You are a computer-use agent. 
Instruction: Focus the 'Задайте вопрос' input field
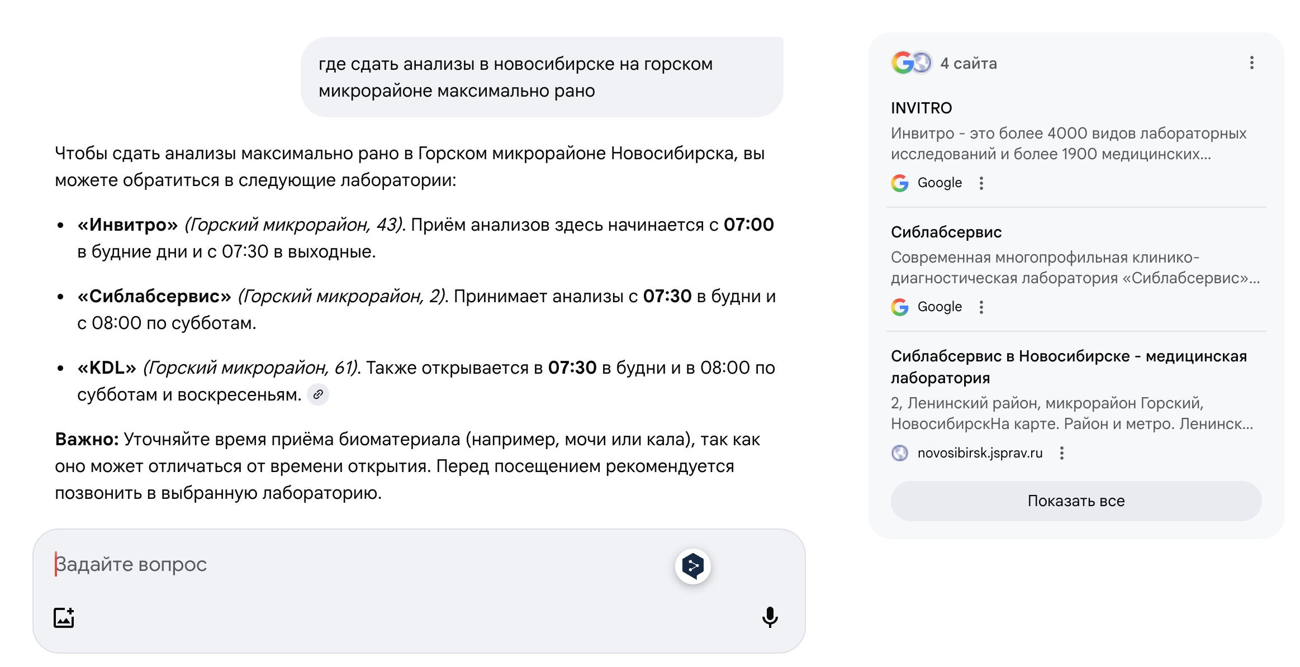(x=358, y=564)
